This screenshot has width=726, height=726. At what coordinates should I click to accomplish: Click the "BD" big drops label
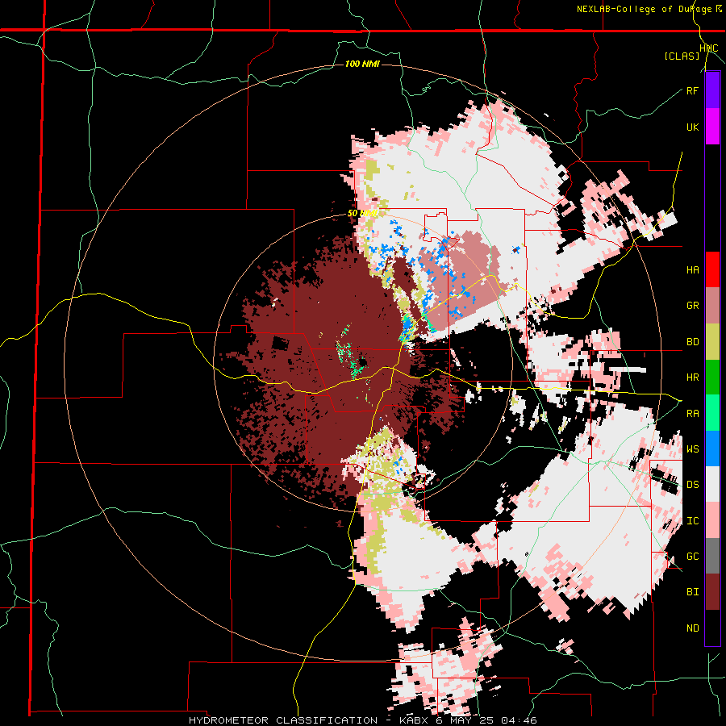click(693, 342)
